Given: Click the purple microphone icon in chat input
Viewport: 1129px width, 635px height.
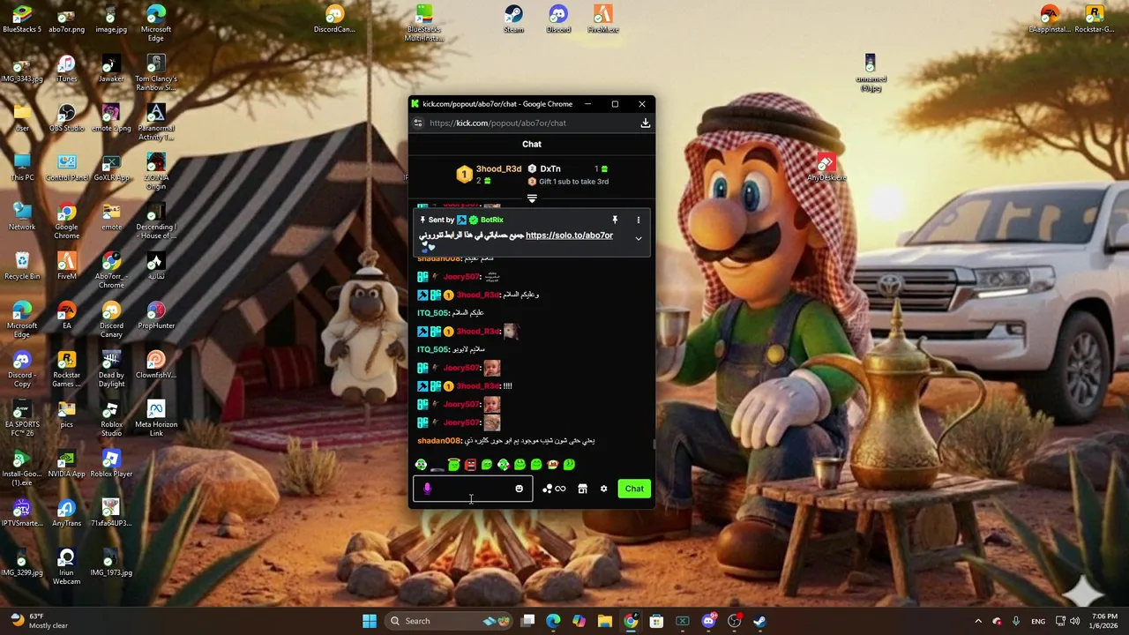Looking at the screenshot, I should (x=428, y=489).
